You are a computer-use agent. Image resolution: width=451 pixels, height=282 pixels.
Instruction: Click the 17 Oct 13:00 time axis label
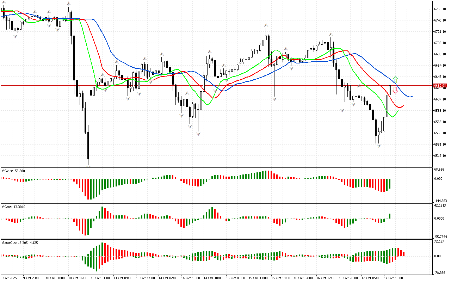pos(394,278)
